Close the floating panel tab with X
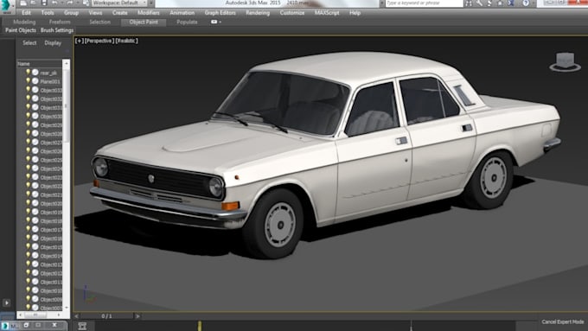588x331 pixels. (54, 325)
